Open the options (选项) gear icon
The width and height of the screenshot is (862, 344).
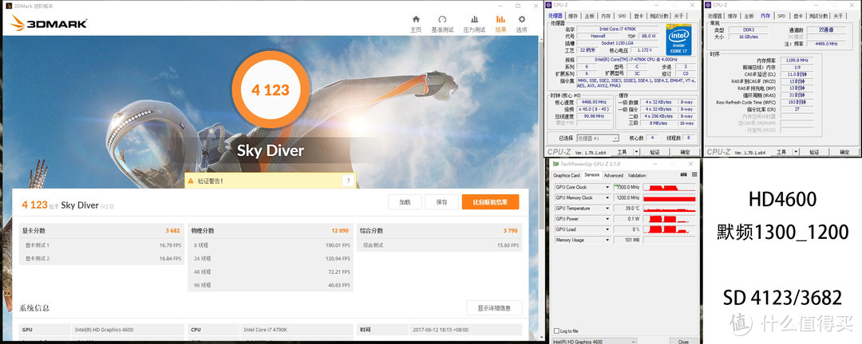[x=521, y=22]
